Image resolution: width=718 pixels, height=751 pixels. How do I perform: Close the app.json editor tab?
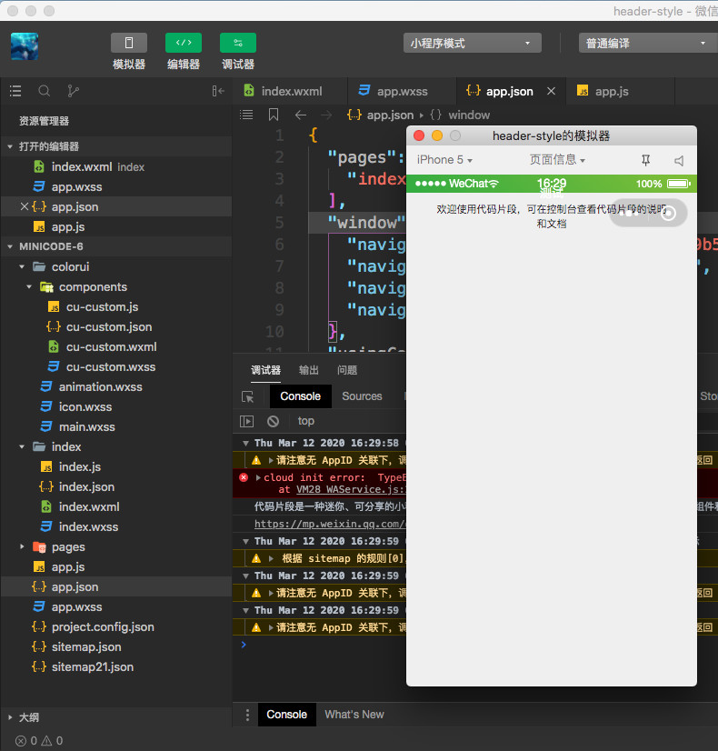coord(552,91)
